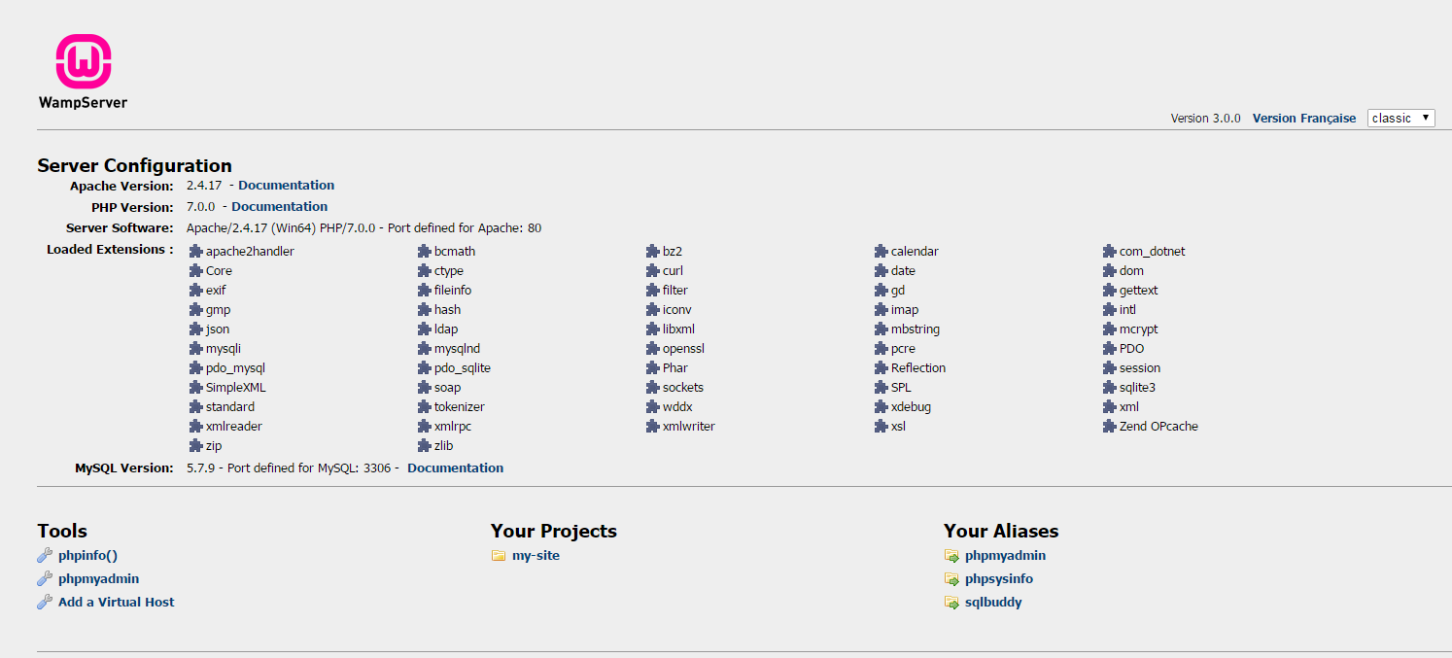
Task: Select the imap extension text
Action: 905,310
